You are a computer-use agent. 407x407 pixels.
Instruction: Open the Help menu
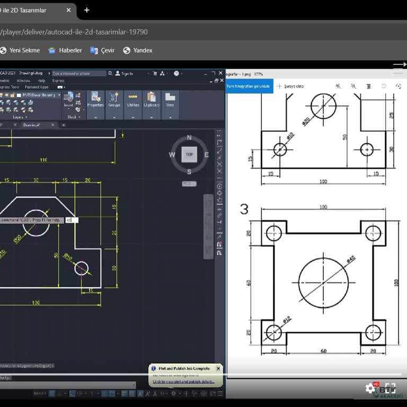41,81
